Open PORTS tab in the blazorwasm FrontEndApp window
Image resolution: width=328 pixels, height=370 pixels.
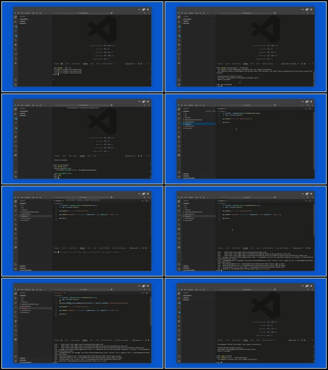coord(252,64)
